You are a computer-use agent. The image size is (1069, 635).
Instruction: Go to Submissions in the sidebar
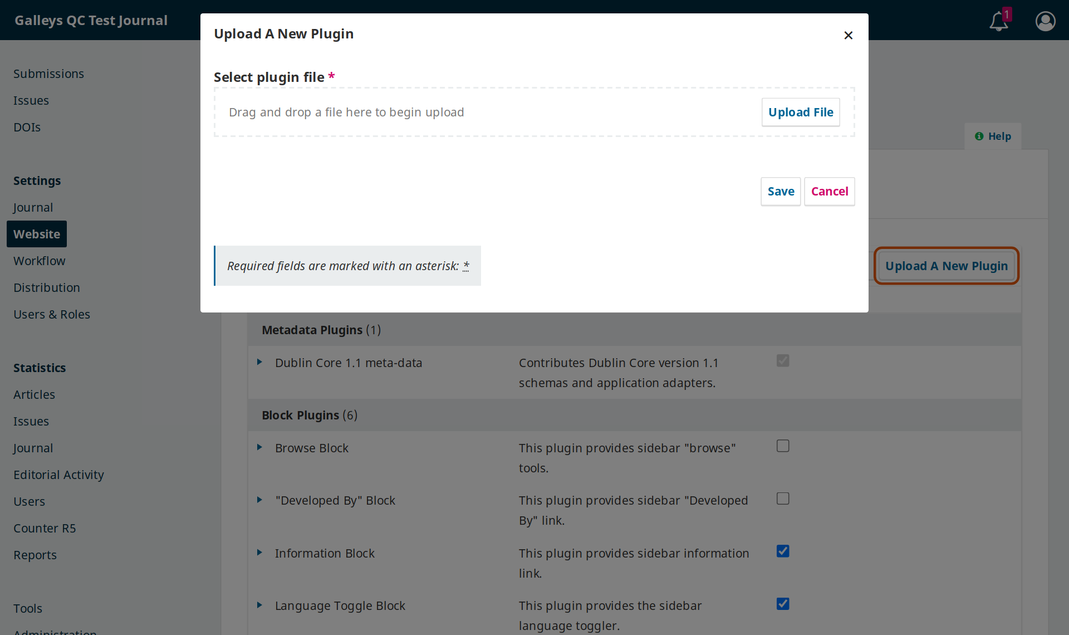point(48,74)
